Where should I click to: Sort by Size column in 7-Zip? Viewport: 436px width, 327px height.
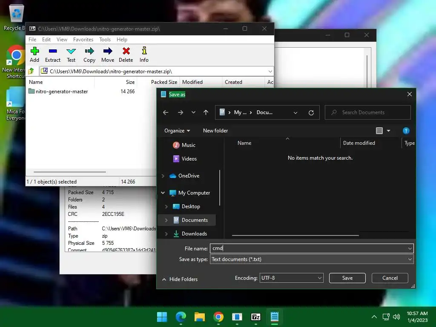tap(130, 82)
